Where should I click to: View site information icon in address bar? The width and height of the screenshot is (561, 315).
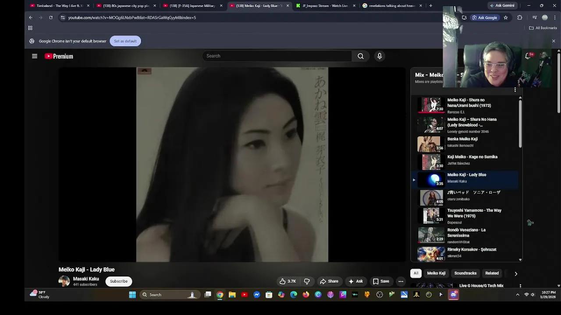(63, 17)
